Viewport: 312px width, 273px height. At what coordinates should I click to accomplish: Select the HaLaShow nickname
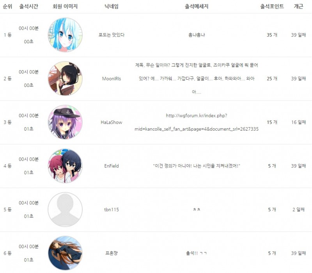112,122
